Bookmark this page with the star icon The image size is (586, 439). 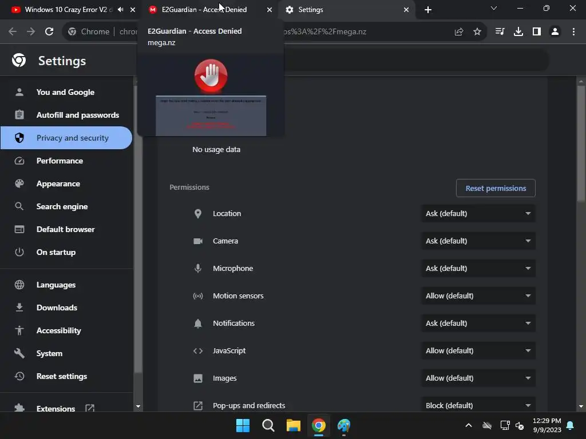[x=477, y=32]
